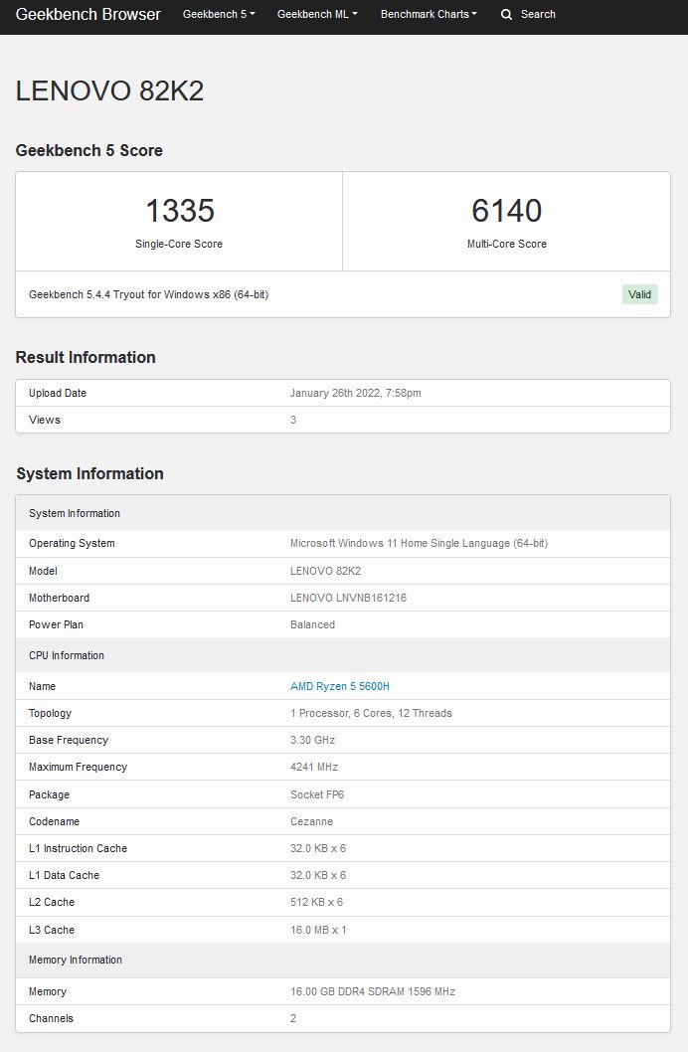The image size is (688, 1052).
Task: Click the Package value Socket FP6
Action: (317, 795)
